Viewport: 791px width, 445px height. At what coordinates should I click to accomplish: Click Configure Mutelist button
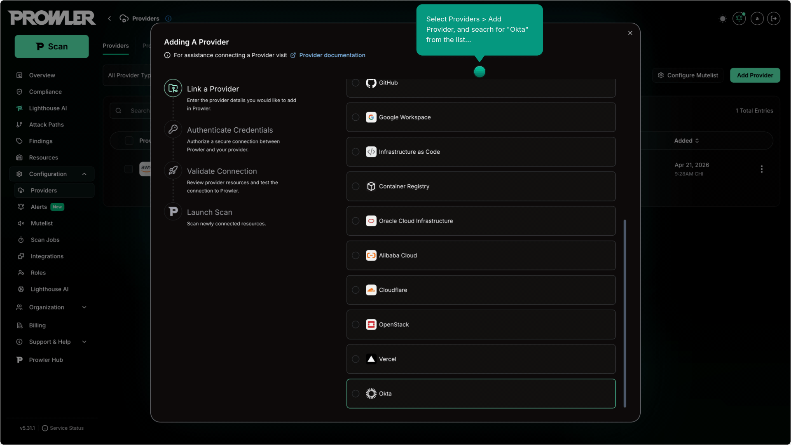pos(688,75)
